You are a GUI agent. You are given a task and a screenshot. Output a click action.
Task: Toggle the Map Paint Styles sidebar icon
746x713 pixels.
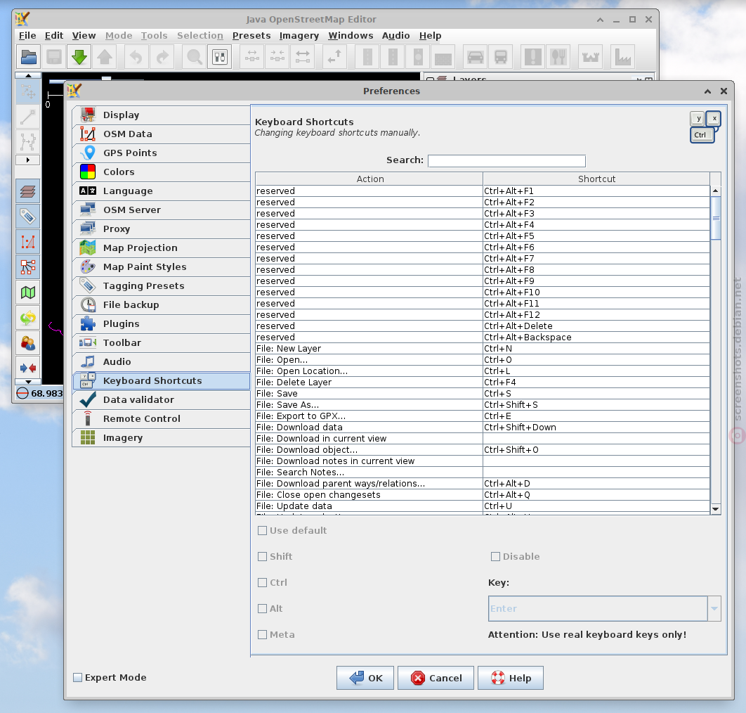point(27,293)
